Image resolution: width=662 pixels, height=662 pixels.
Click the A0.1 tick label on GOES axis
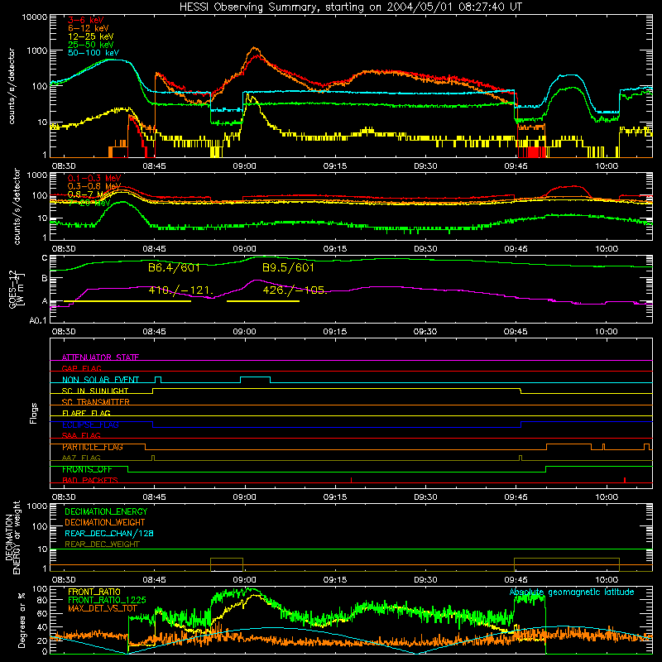coord(38,321)
